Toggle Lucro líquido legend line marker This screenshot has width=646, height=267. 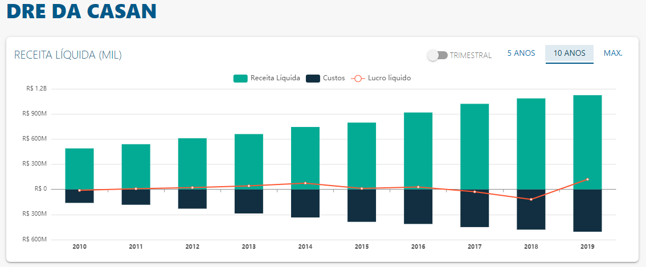point(358,79)
